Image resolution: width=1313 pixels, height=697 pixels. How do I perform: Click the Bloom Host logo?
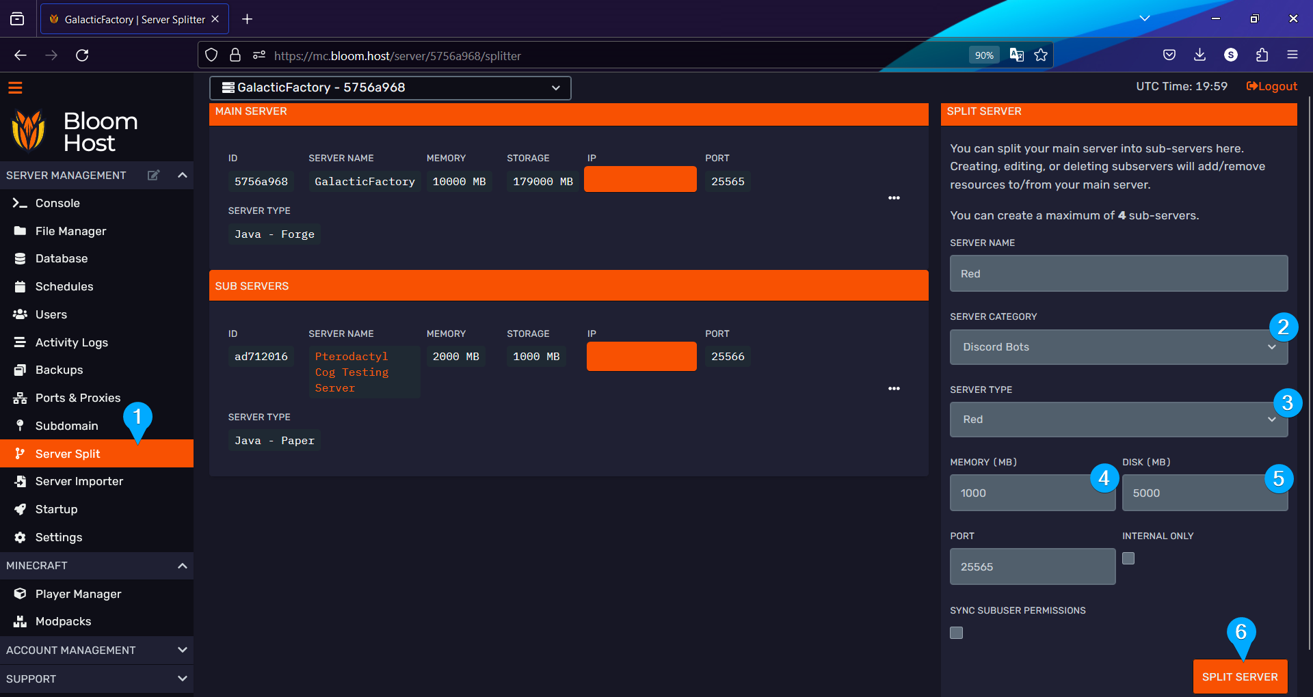75,131
